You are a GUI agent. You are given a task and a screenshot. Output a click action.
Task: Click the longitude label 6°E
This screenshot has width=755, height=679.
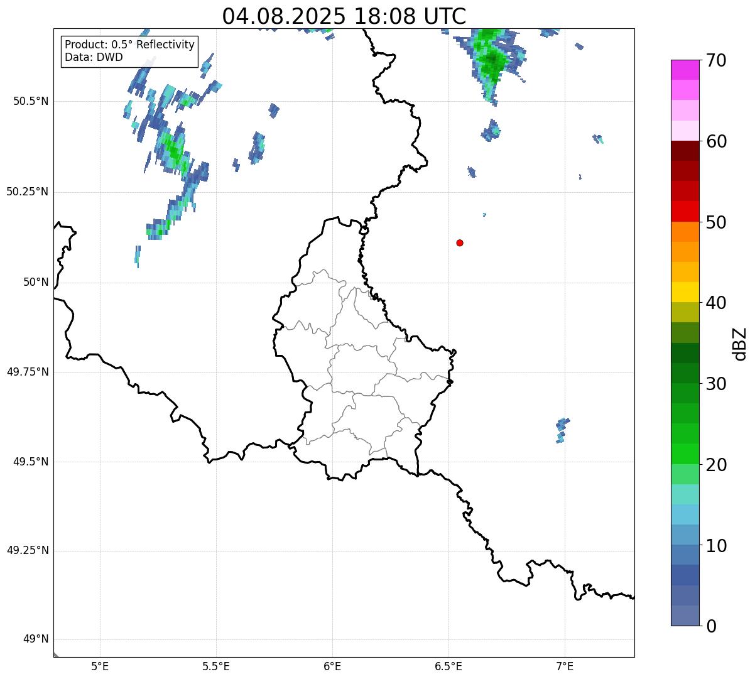[x=332, y=666]
